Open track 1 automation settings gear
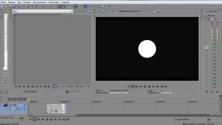 coord(15,105)
